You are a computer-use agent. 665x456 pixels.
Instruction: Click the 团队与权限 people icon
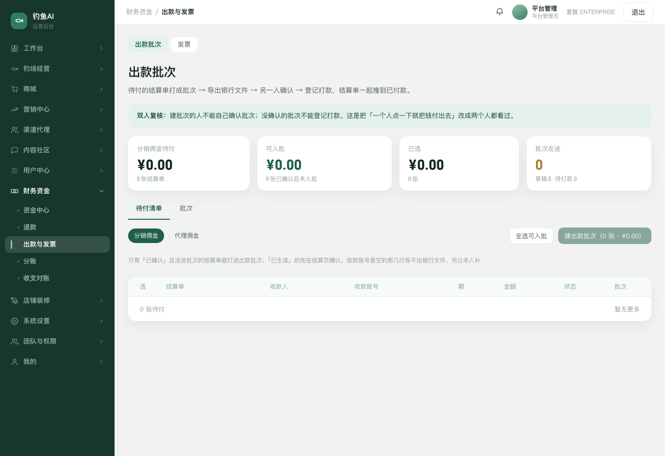(15, 342)
